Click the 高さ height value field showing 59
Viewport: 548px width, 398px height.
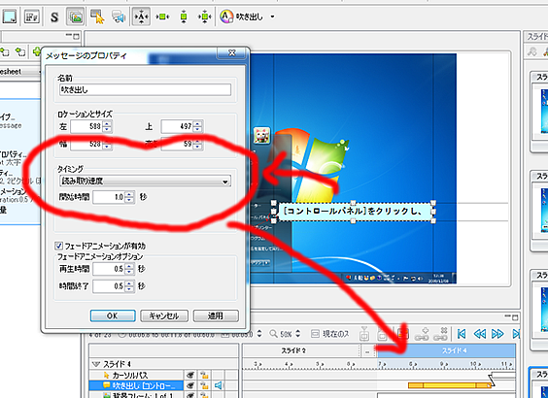(x=177, y=144)
